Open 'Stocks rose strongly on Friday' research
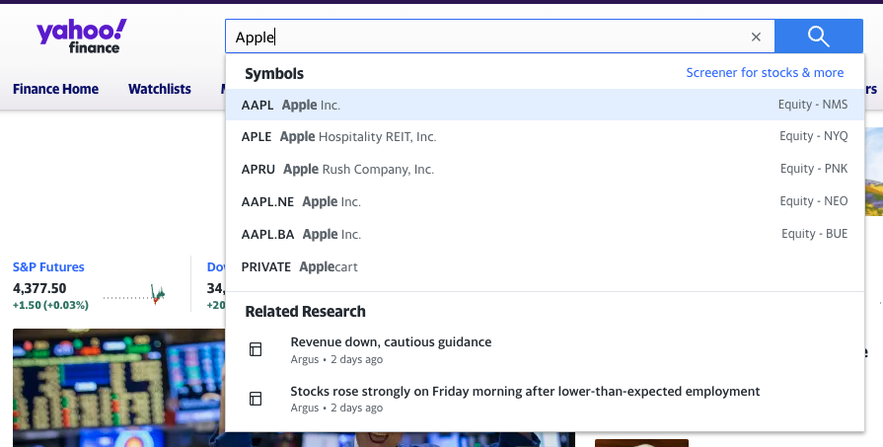883x447 pixels. tap(525, 392)
